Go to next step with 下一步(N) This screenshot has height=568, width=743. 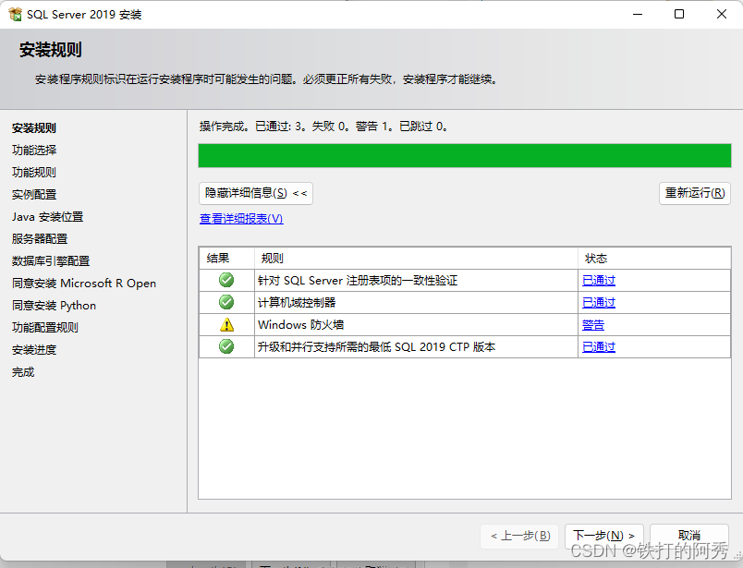click(603, 536)
